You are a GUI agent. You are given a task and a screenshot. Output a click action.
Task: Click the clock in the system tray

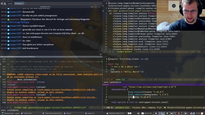pos(198,113)
